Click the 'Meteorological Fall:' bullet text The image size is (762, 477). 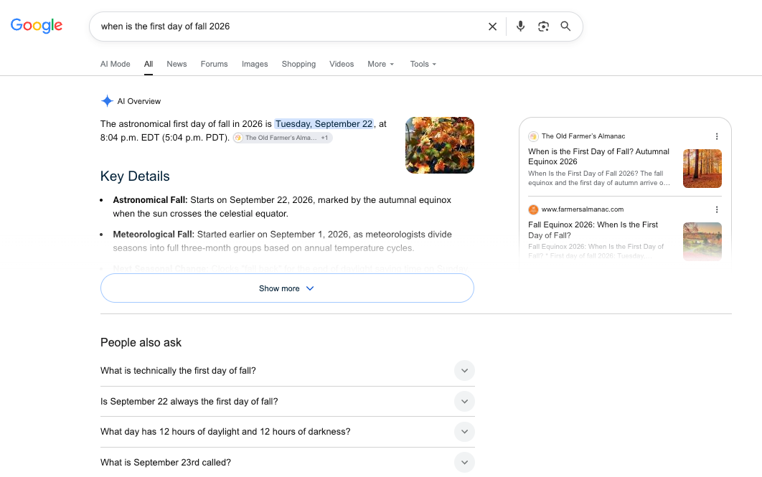(x=154, y=235)
